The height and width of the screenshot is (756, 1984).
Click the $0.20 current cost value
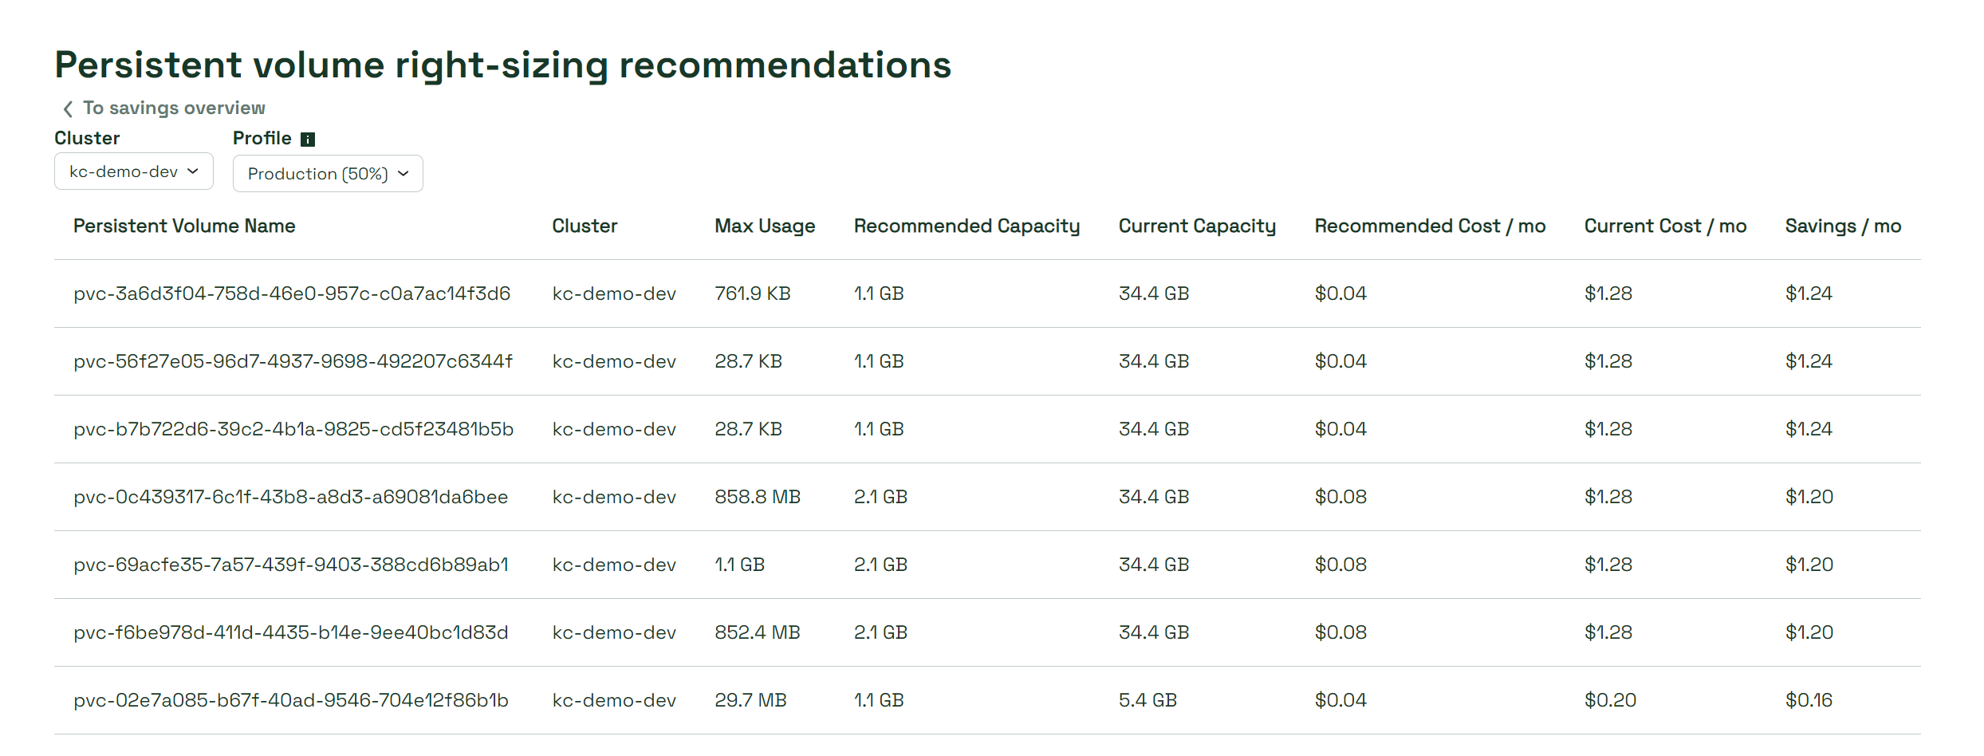[1610, 700]
